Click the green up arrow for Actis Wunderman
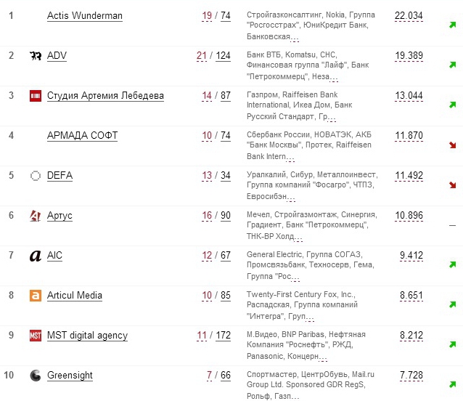 (452, 25)
